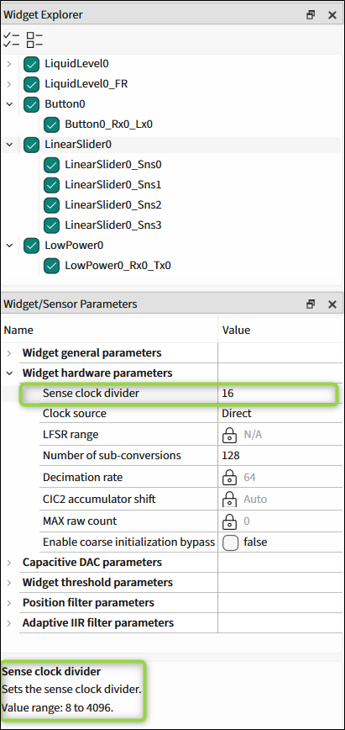Close the Widget/Sensor Parameters panel

(x=332, y=304)
